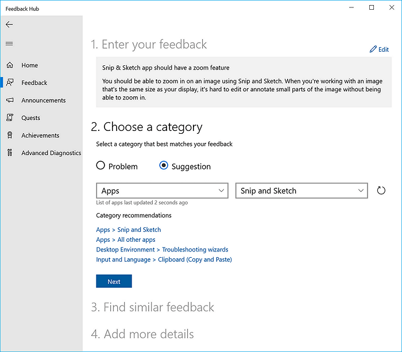
Task: Click the Feedback icon in sidebar
Action: 10,83
